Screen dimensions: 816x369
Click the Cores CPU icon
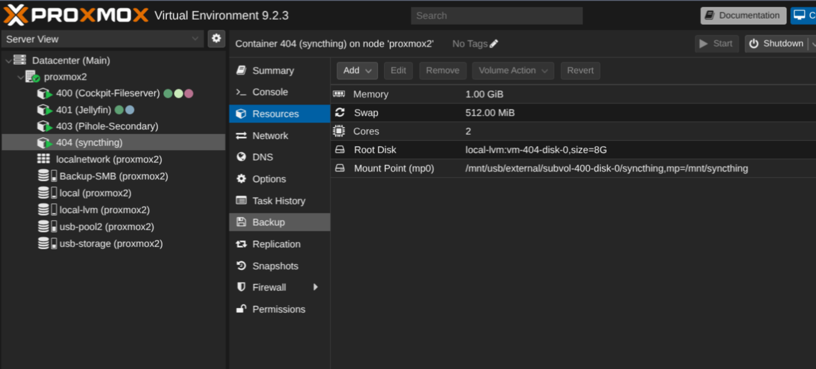pyautogui.click(x=339, y=131)
